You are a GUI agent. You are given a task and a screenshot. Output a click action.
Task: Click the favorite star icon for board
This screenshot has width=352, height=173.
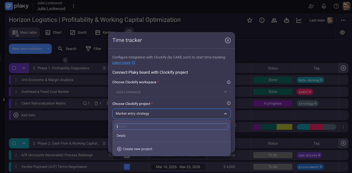pos(250,20)
